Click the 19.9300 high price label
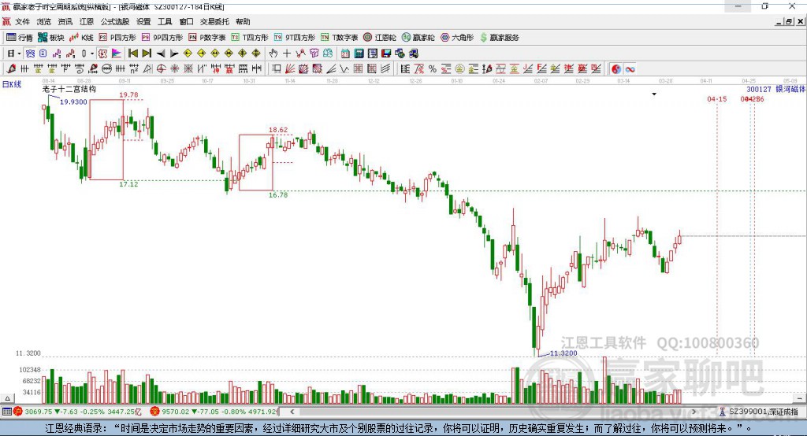Screen dimensions: 807x436 73,102
